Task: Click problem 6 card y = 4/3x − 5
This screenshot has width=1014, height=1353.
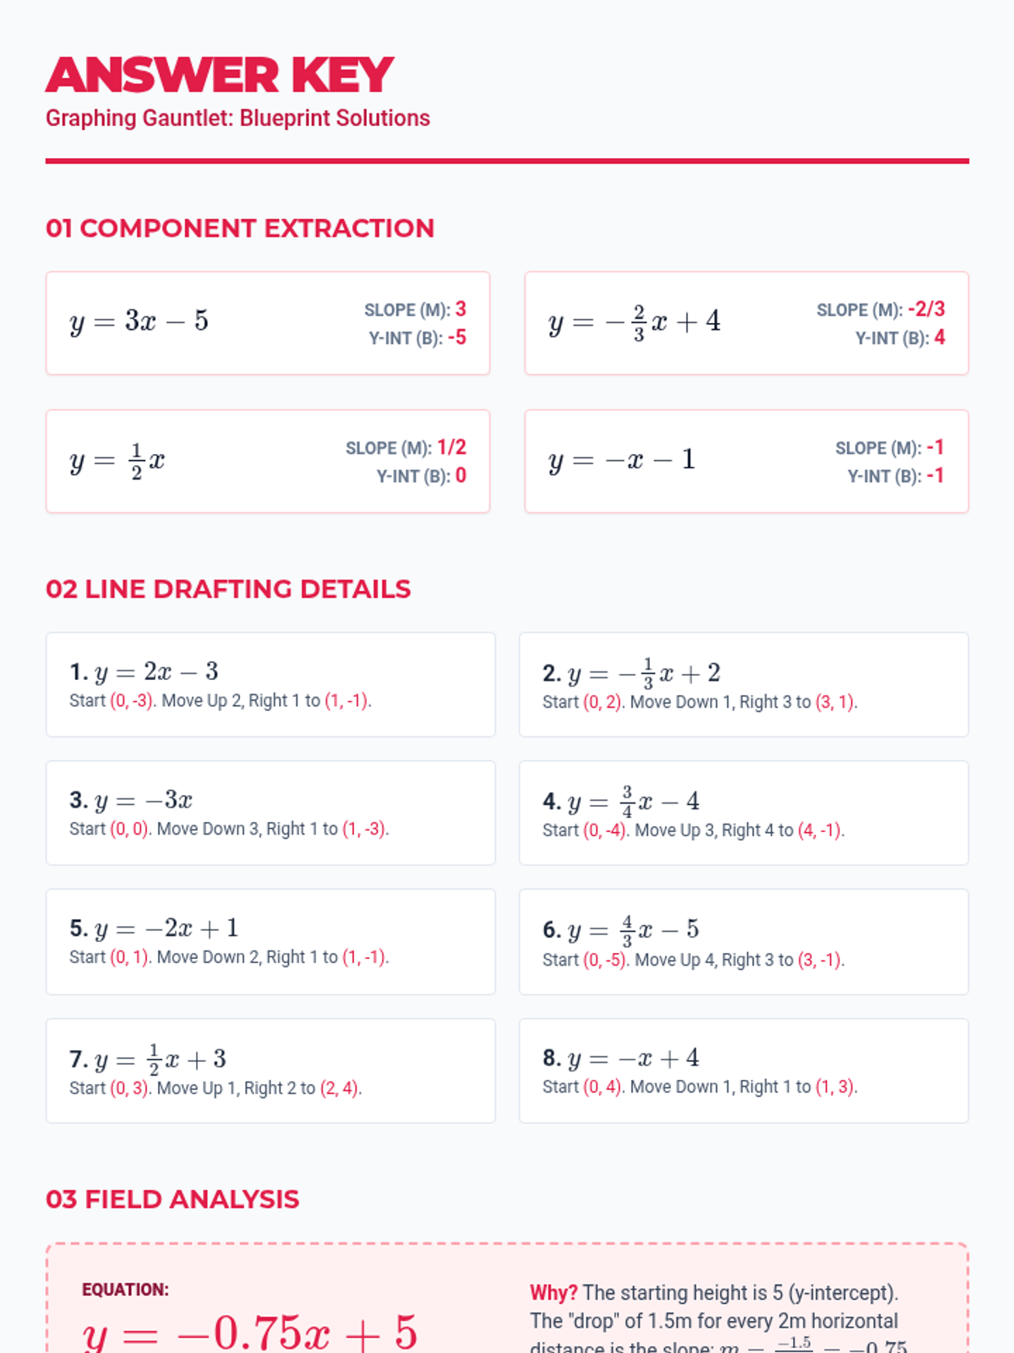Action: click(744, 941)
